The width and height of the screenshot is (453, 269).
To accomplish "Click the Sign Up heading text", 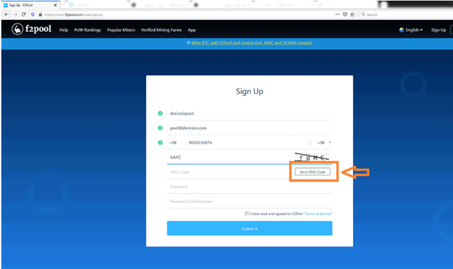I will [249, 91].
